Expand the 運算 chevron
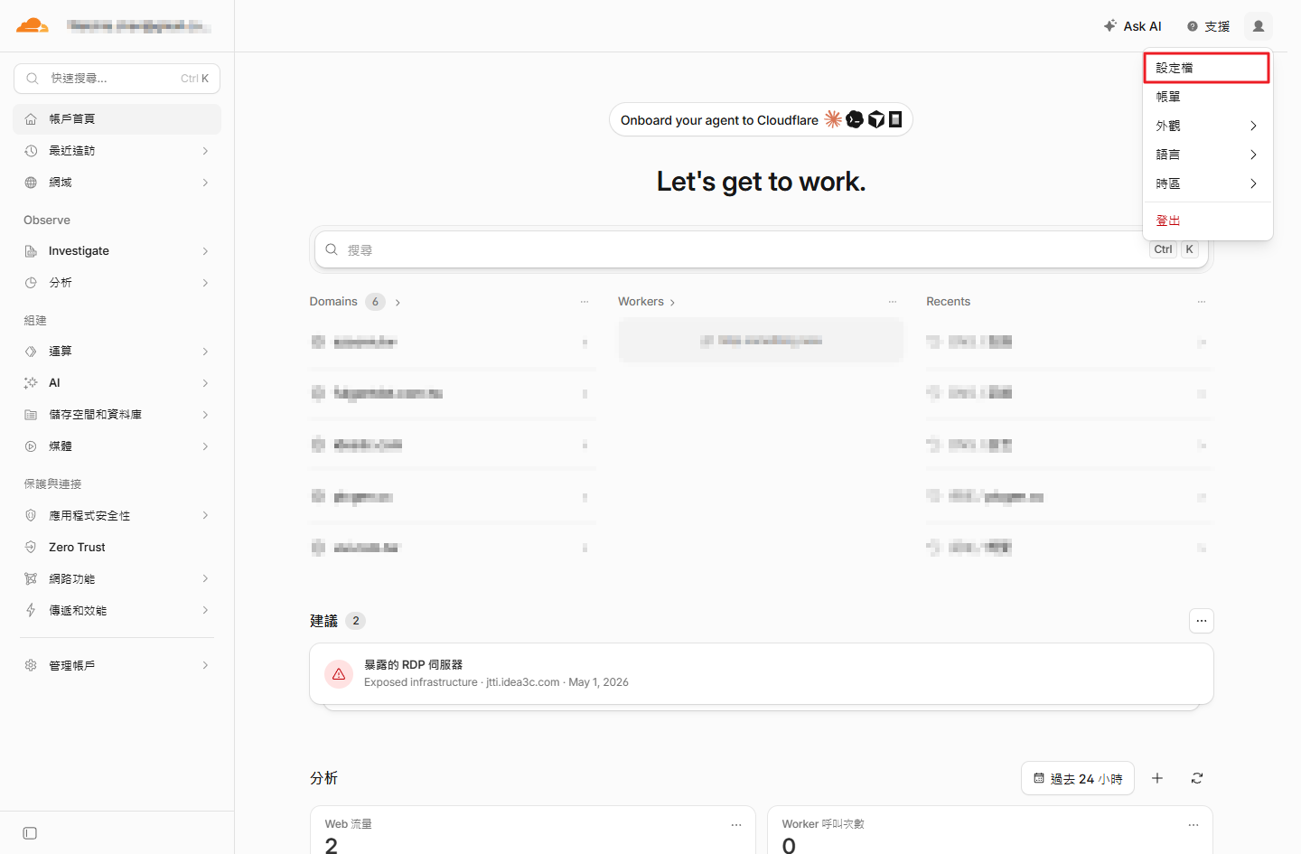1301x854 pixels. coord(205,352)
